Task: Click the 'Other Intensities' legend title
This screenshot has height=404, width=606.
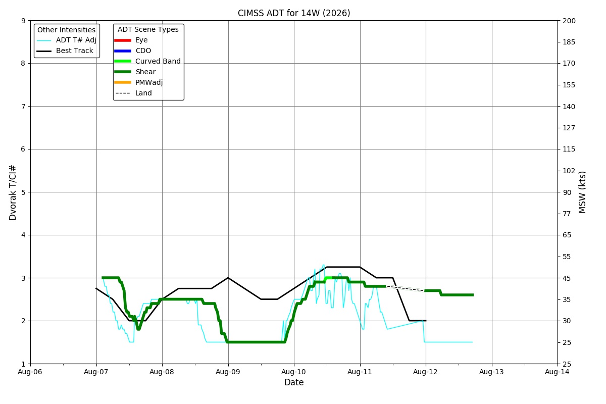Action: tap(67, 30)
